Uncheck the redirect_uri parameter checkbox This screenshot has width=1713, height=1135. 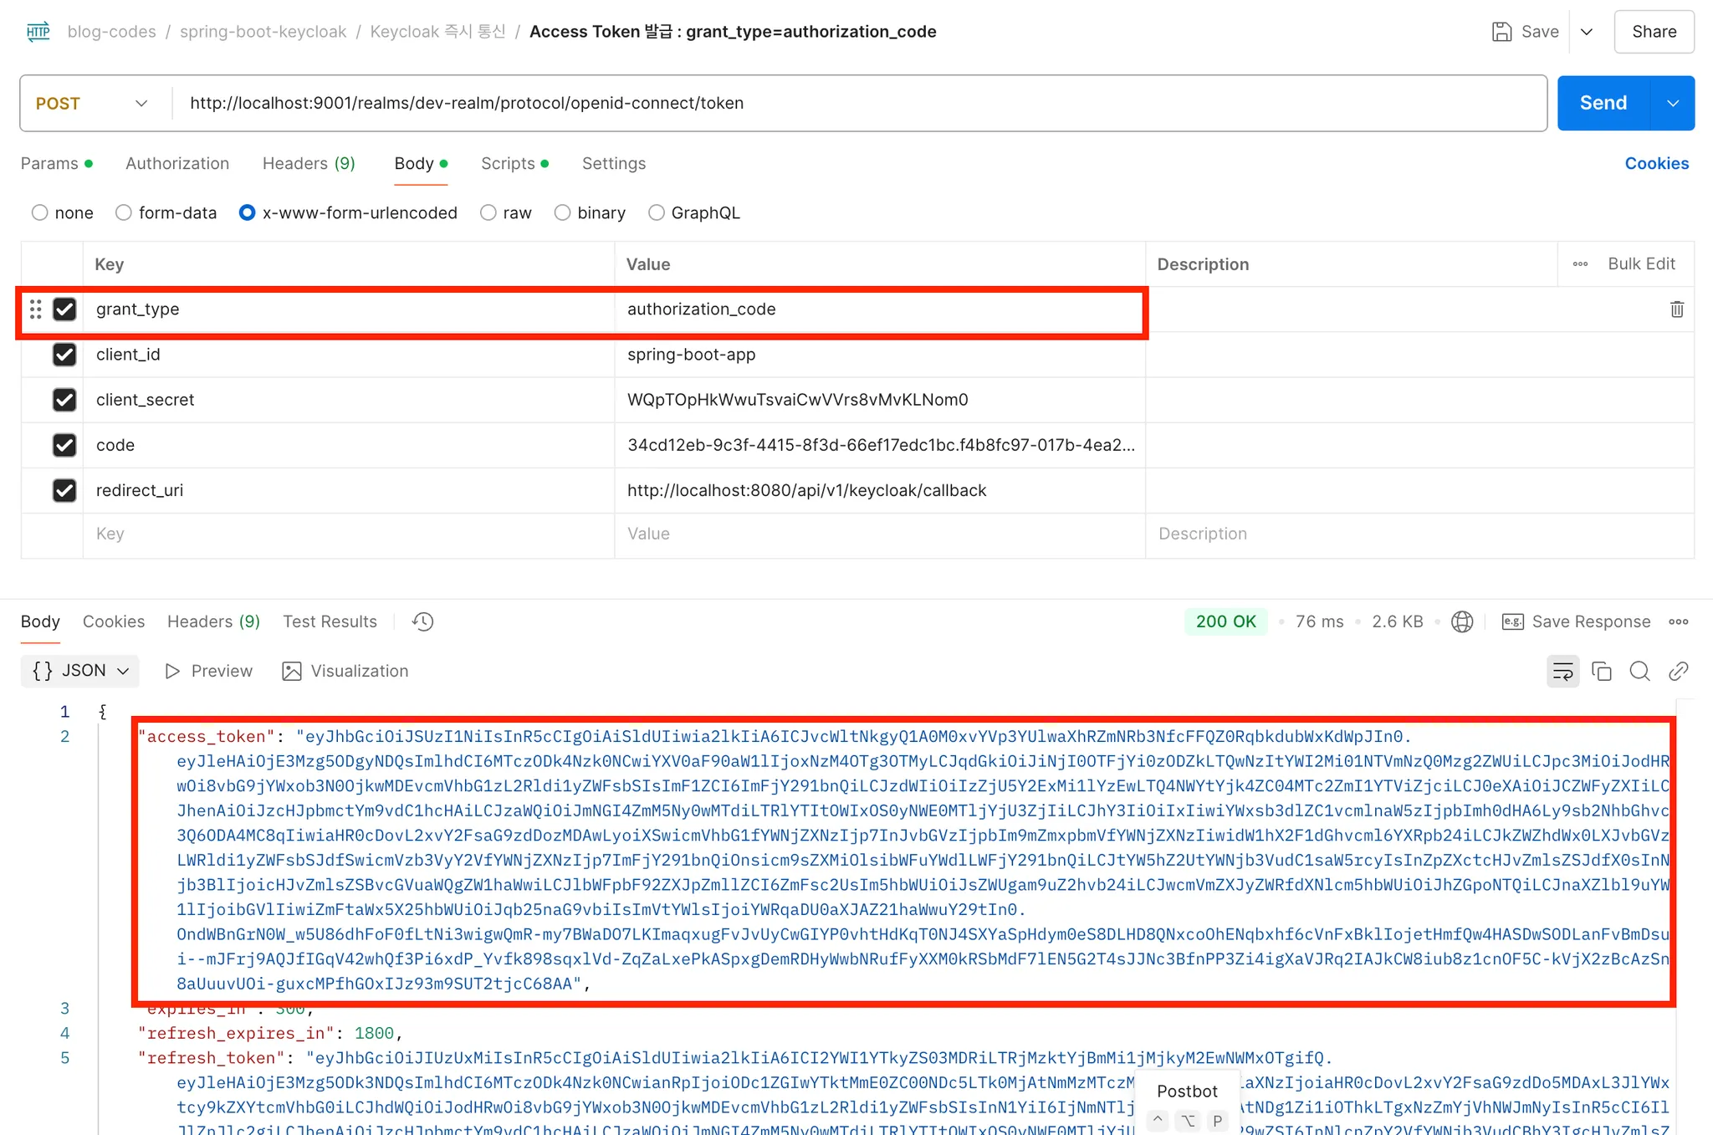(x=64, y=490)
